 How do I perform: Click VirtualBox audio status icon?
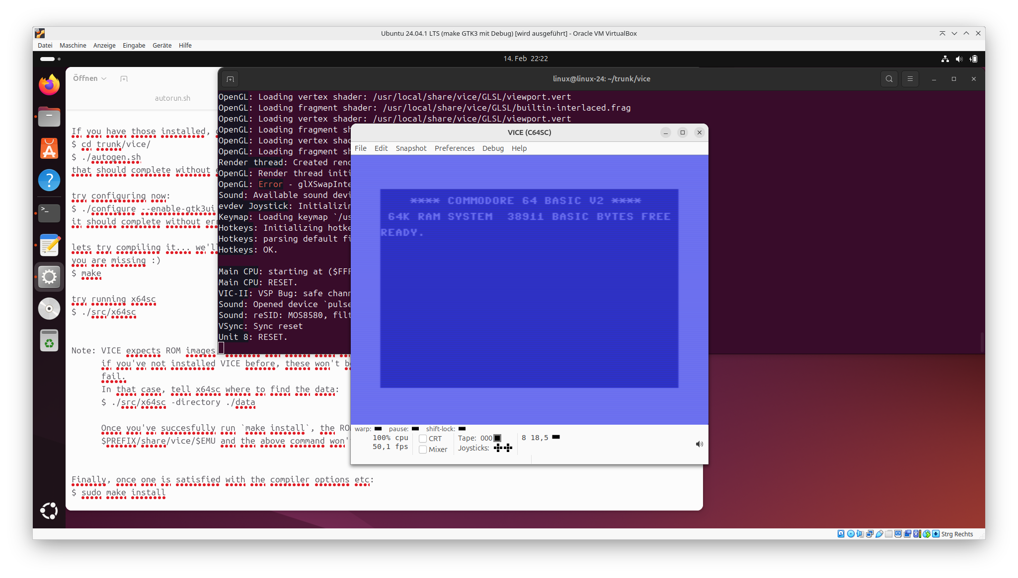point(860,534)
